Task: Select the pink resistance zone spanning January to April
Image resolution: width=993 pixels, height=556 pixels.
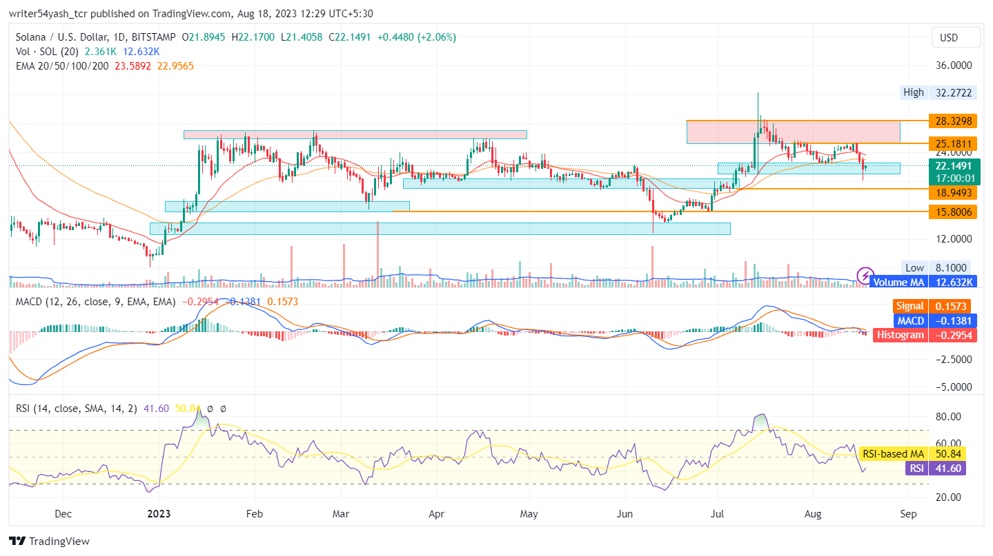Action: click(x=355, y=134)
